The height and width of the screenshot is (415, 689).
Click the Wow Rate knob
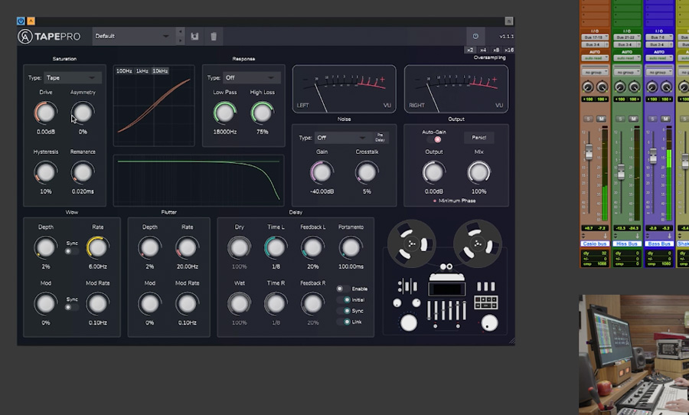tap(97, 247)
